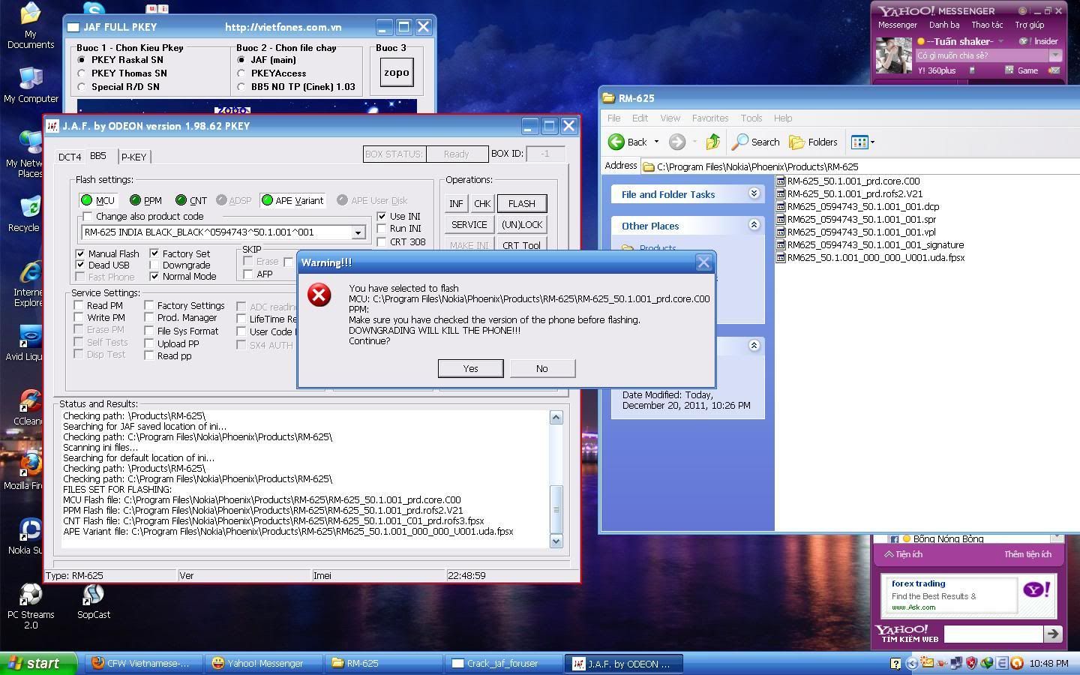
Task: Open My Computer desktop icon
Action: [31, 85]
